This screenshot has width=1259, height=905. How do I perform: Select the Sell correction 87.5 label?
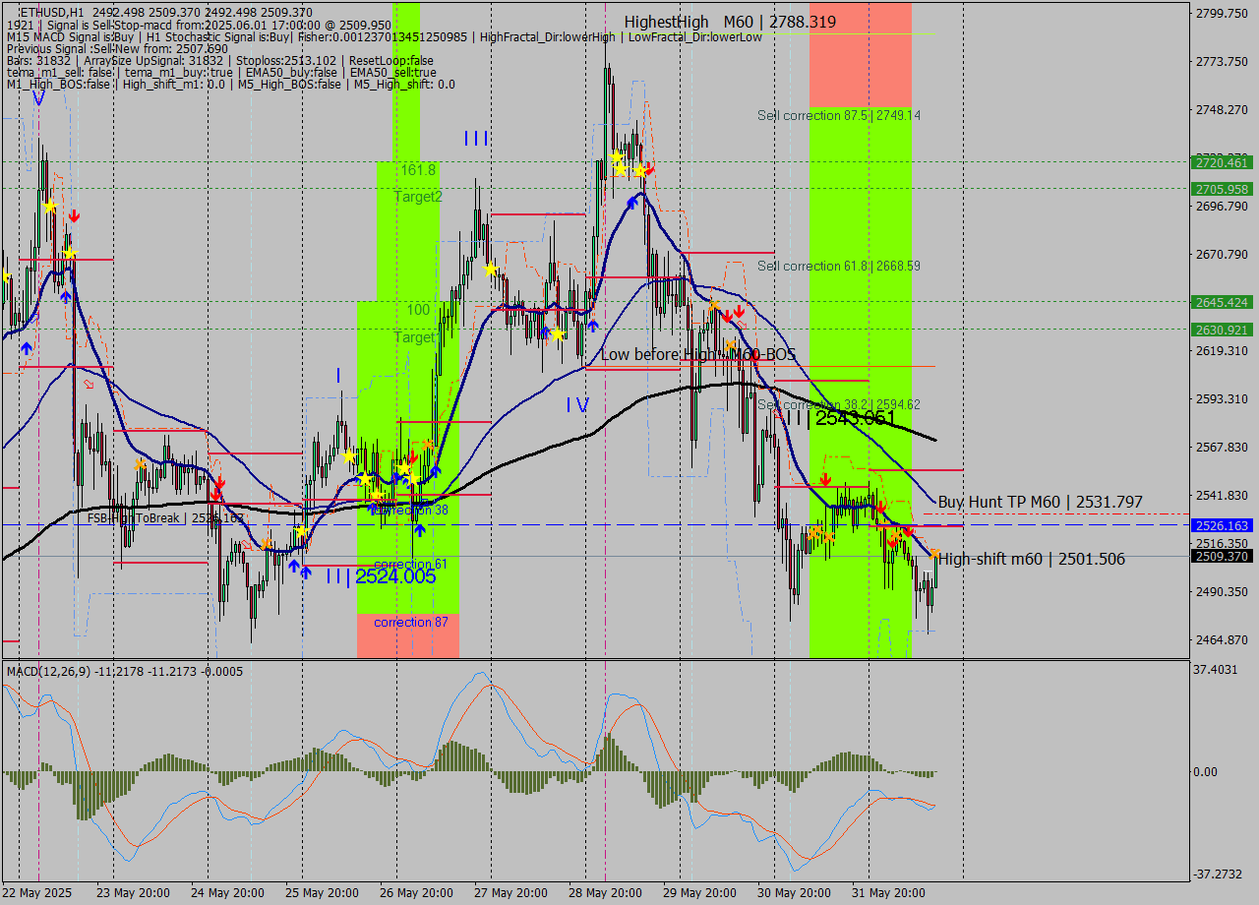(838, 115)
